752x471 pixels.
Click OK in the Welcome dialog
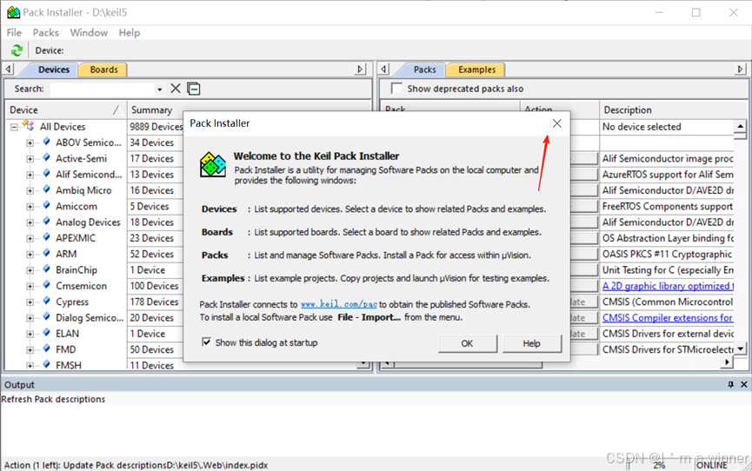point(467,343)
